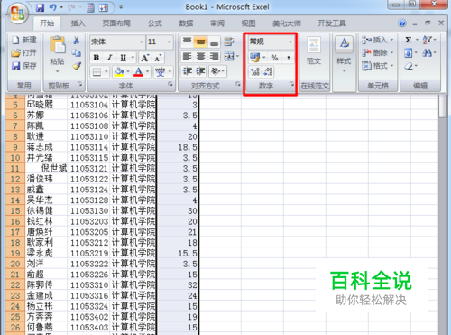Apply comma style
This screenshot has width=451, height=335.
[288, 58]
